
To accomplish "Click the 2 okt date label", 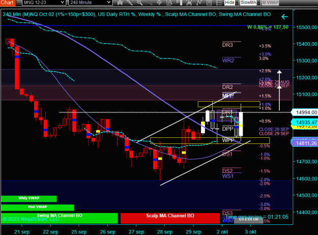I will pyautogui.click(x=222, y=232).
